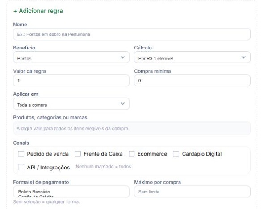Expand the Aplicar em dropdown
The image size is (264, 209).
(71, 104)
